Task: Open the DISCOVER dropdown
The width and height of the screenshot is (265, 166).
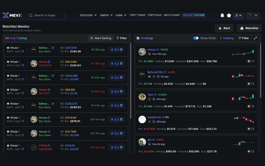Action: click(88, 15)
